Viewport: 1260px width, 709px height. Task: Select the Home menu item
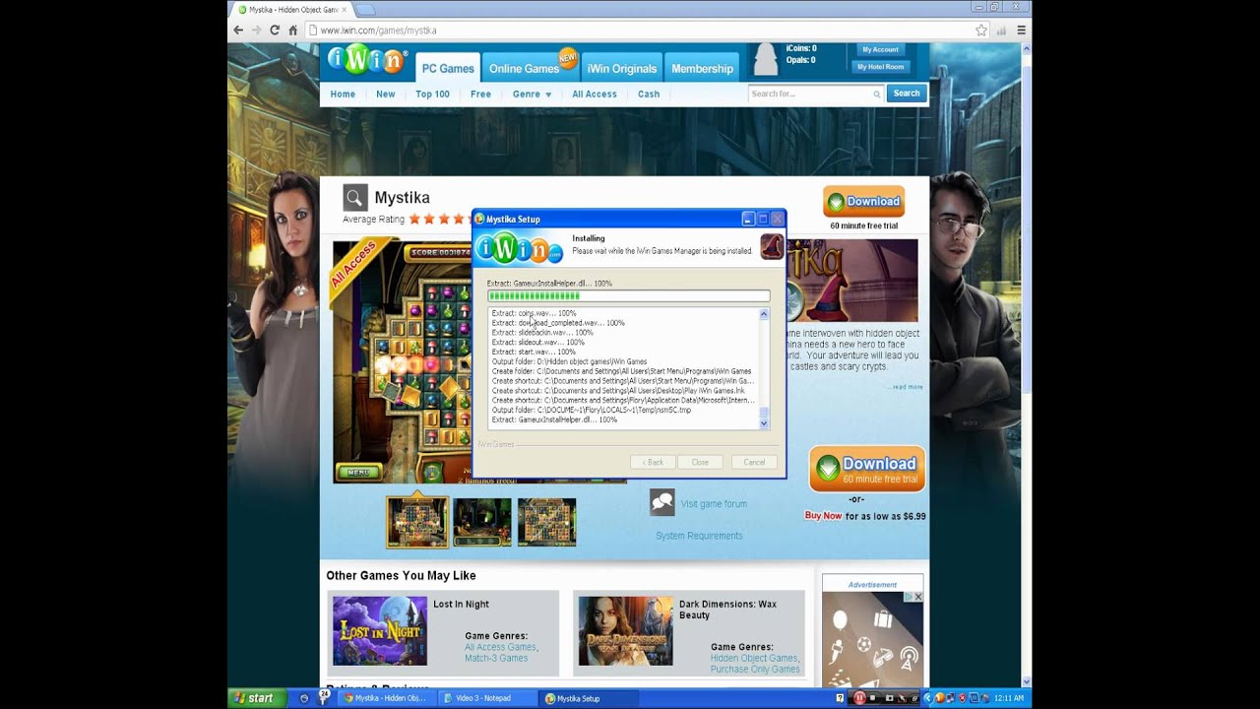pyautogui.click(x=343, y=95)
